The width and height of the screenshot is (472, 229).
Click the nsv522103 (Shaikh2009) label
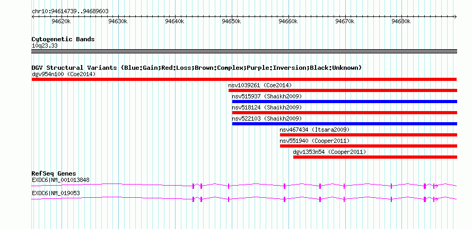coord(267,118)
